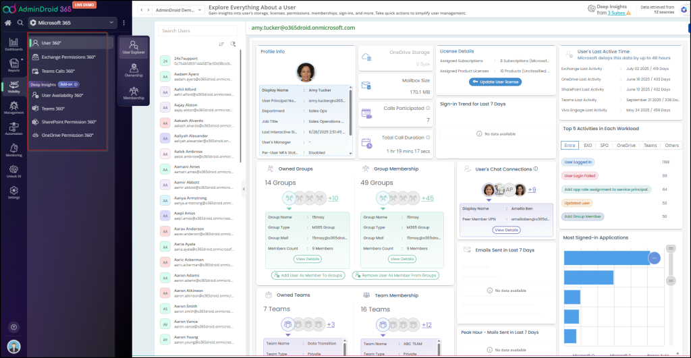Switch to the Teams activities tab
691x358 pixels.
pyautogui.click(x=650, y=146)
